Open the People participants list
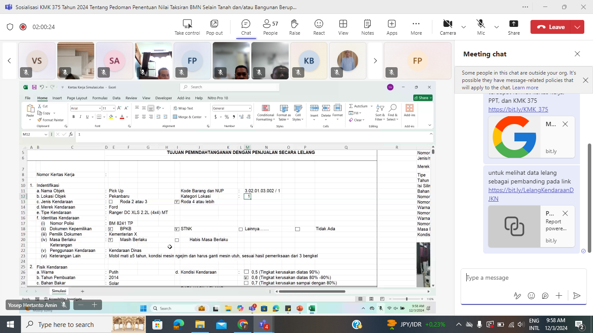 tap(270, 27)
